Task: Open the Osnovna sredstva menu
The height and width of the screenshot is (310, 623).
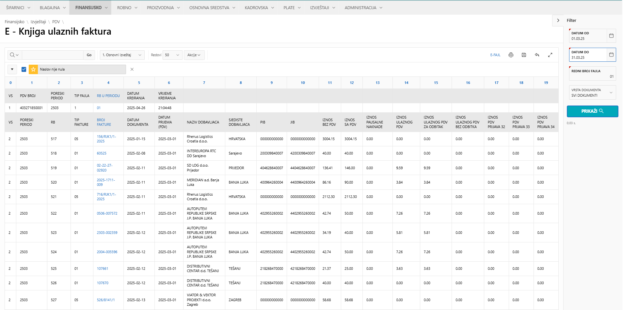Action: click(x=212, y=8)
